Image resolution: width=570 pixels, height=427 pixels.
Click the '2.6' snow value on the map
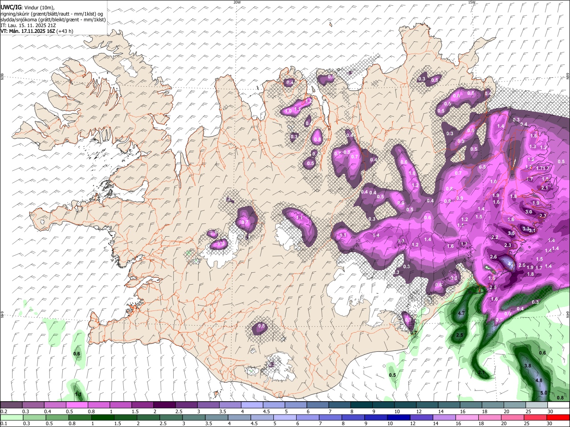[x=493, y=257]
